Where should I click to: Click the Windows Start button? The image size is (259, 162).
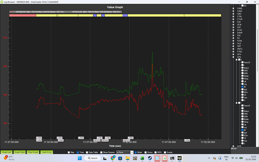click(x=81, y=158)
